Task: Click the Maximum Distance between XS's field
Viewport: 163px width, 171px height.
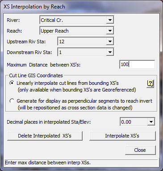Action: (137, 64)
